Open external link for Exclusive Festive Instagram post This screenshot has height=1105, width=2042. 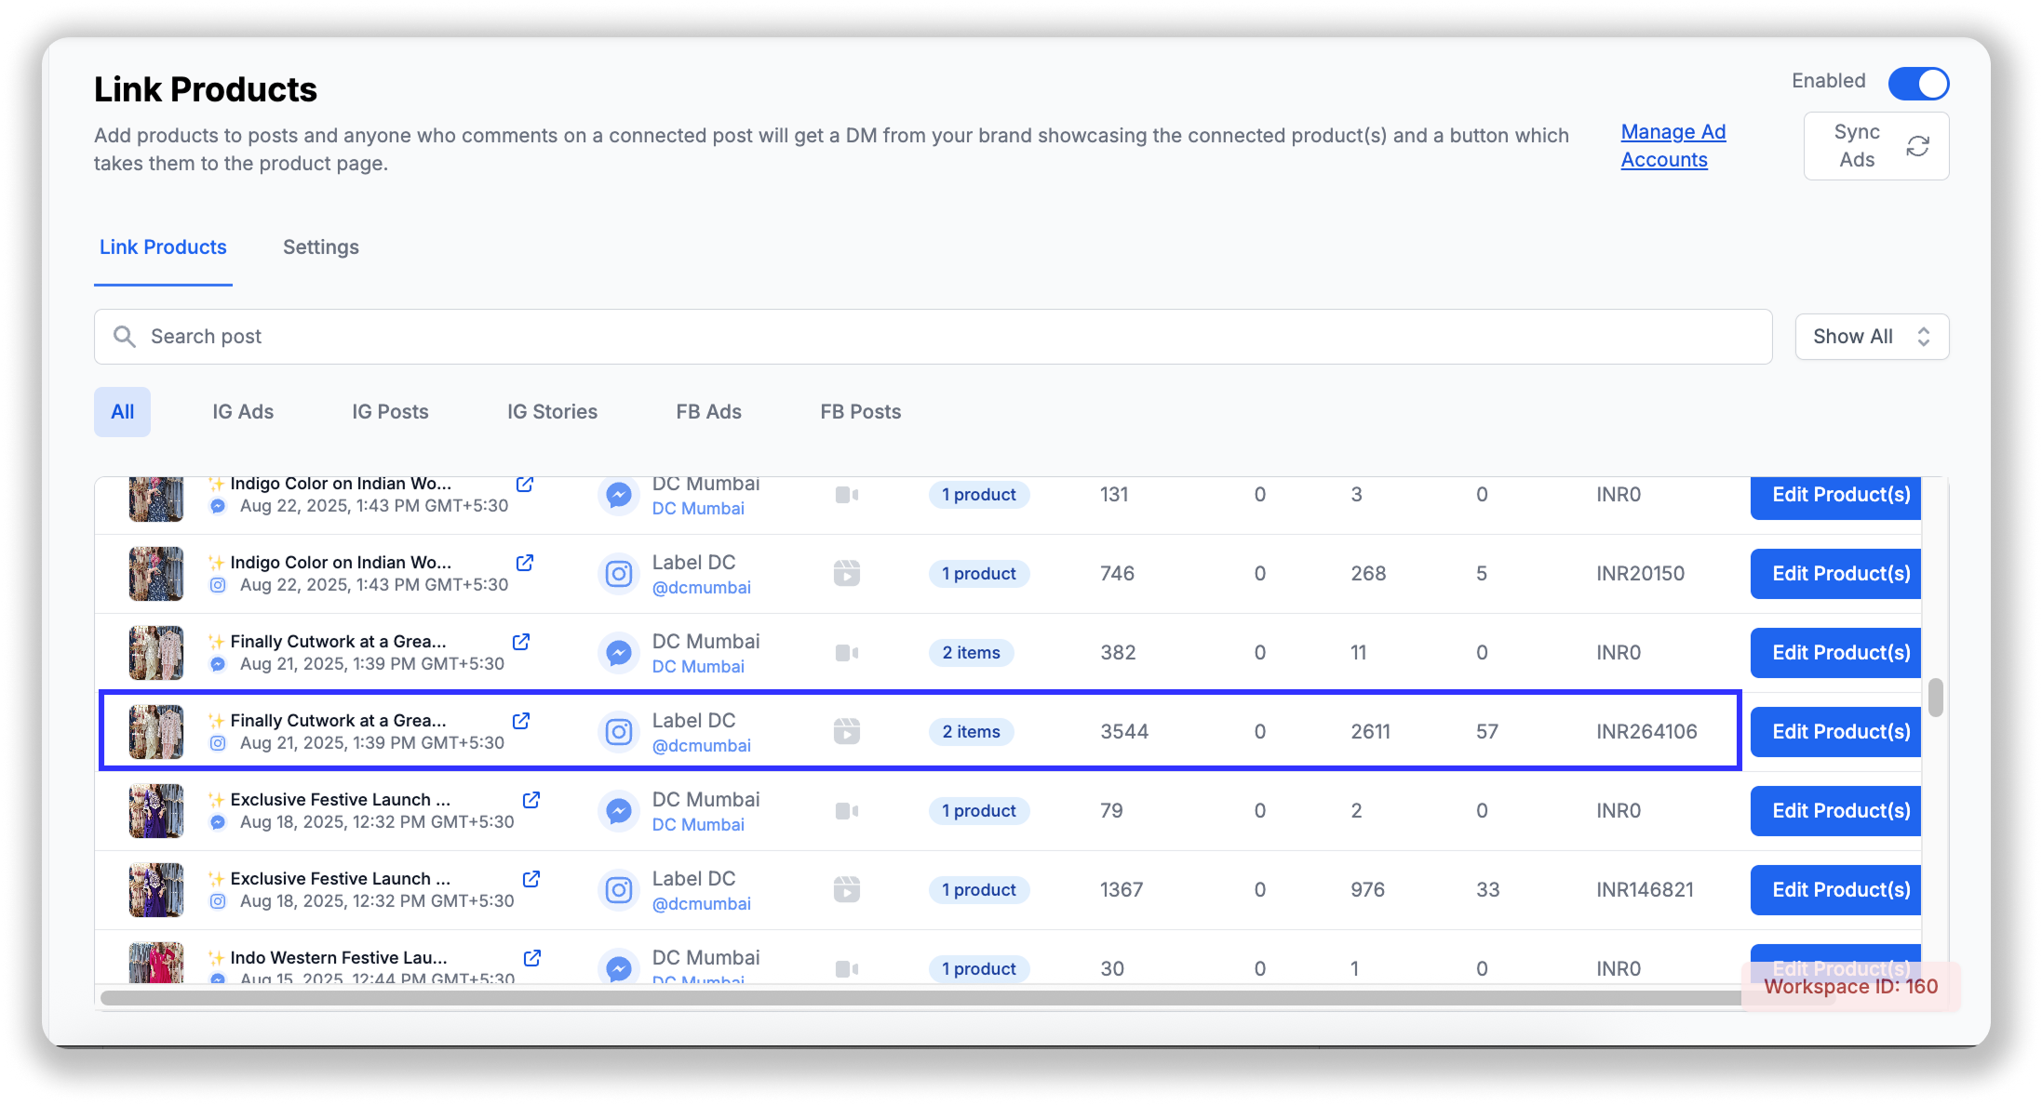pyautogui.click(x=531, y=879)
